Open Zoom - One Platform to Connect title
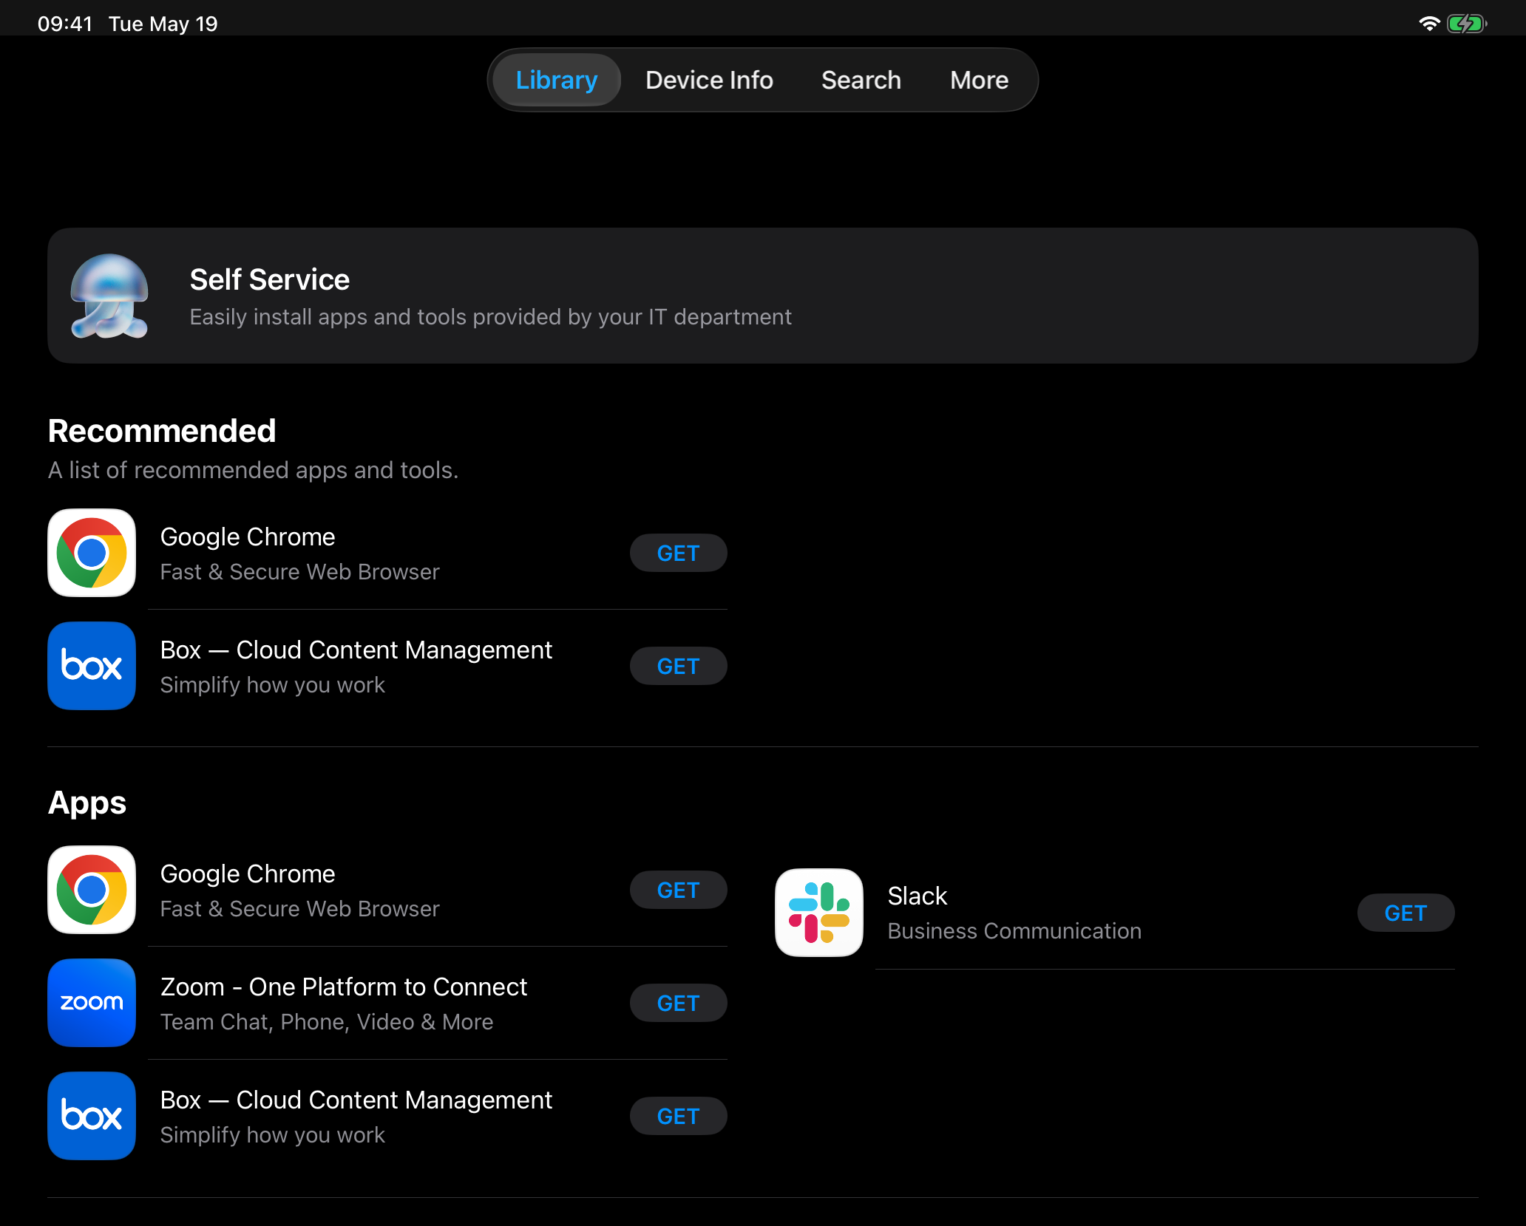Image resolution: width=1526 pixels, height=1226 pixels. 344,987
